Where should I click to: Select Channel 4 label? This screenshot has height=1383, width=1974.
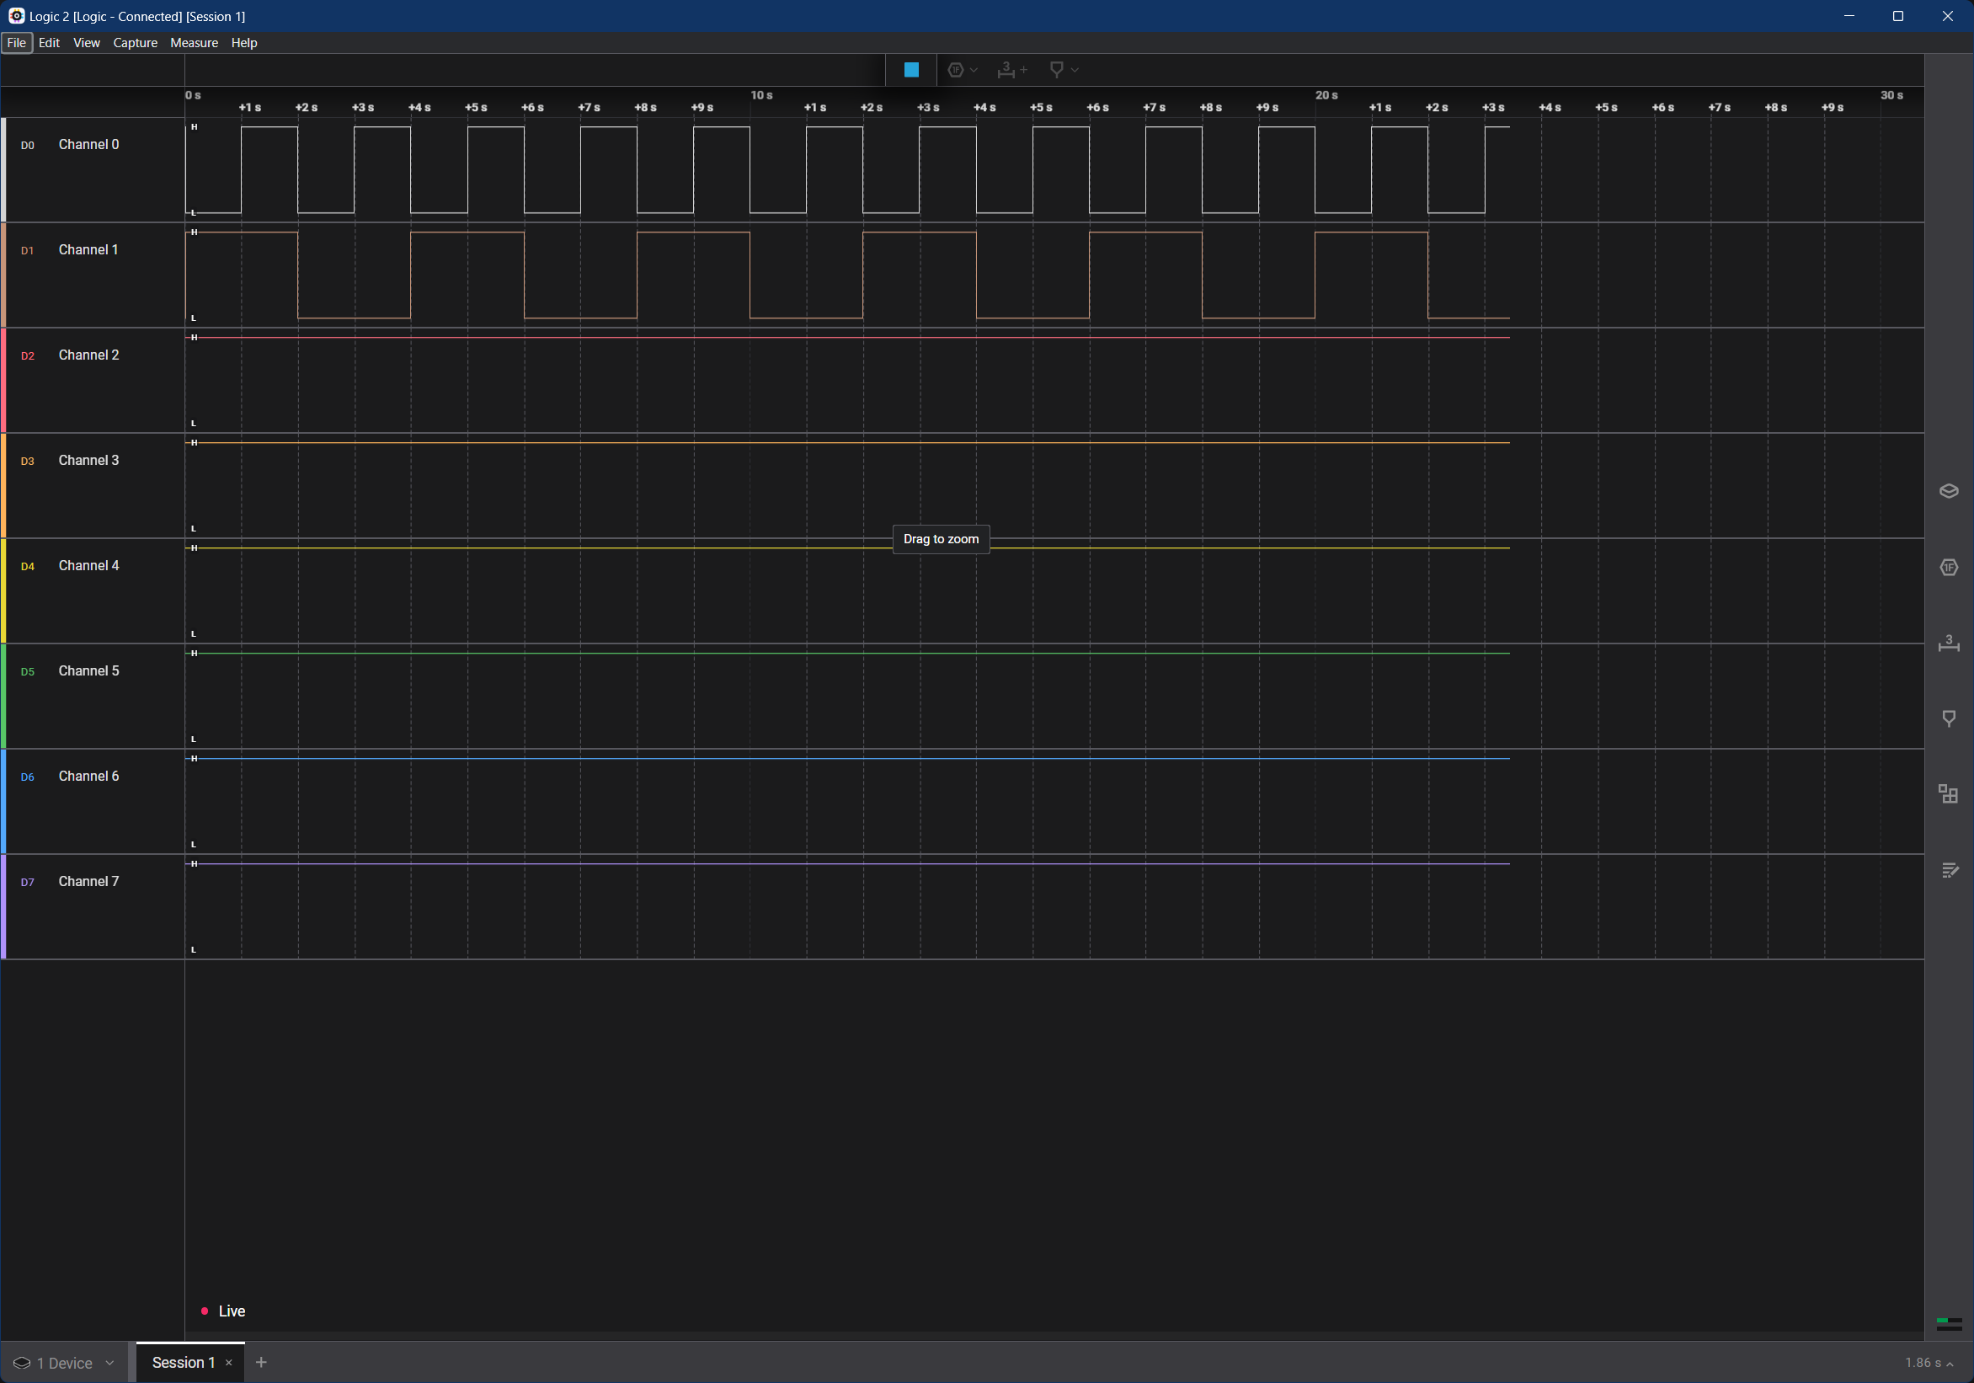tap(88, 566)
